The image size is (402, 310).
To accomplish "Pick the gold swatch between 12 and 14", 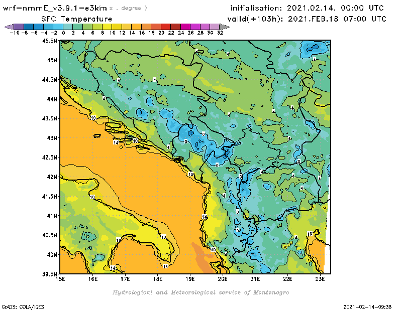I will click(x=127, y=27).
